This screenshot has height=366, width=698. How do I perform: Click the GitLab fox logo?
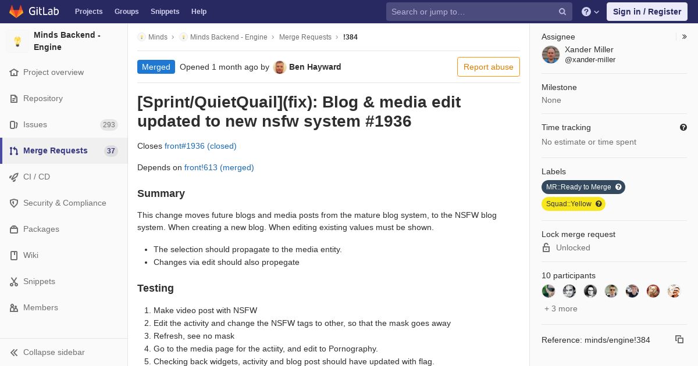pyautogui.click(x=16, y=11)
